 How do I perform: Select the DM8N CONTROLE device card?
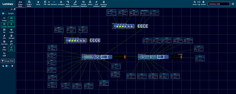pyautogui.click(x=144, y=13)
